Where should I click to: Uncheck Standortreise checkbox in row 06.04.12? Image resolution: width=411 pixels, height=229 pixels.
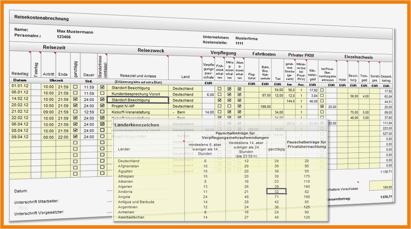pos(102,124)
